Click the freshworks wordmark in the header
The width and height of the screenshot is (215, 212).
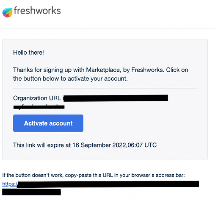click(37, 11)
